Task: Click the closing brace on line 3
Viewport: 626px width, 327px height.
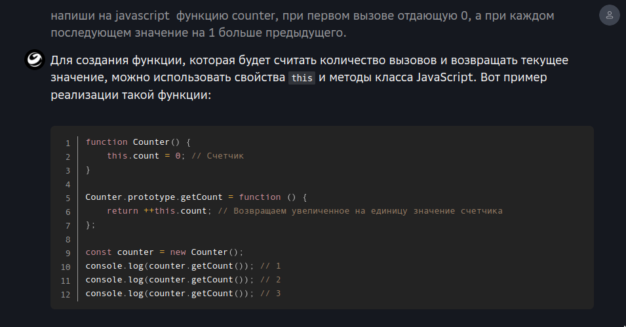Action: [x=88, y=170]
